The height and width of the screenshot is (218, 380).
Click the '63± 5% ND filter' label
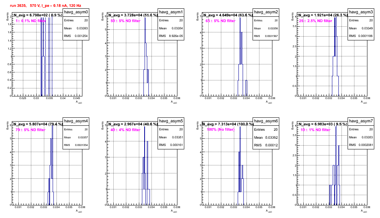coord(221,21)
